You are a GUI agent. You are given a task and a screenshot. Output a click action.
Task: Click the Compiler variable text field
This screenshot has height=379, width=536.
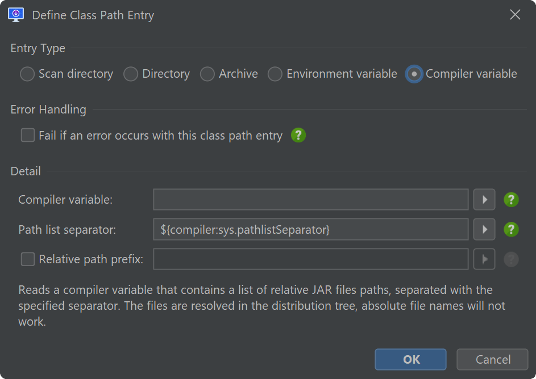(x=311, y=200)
